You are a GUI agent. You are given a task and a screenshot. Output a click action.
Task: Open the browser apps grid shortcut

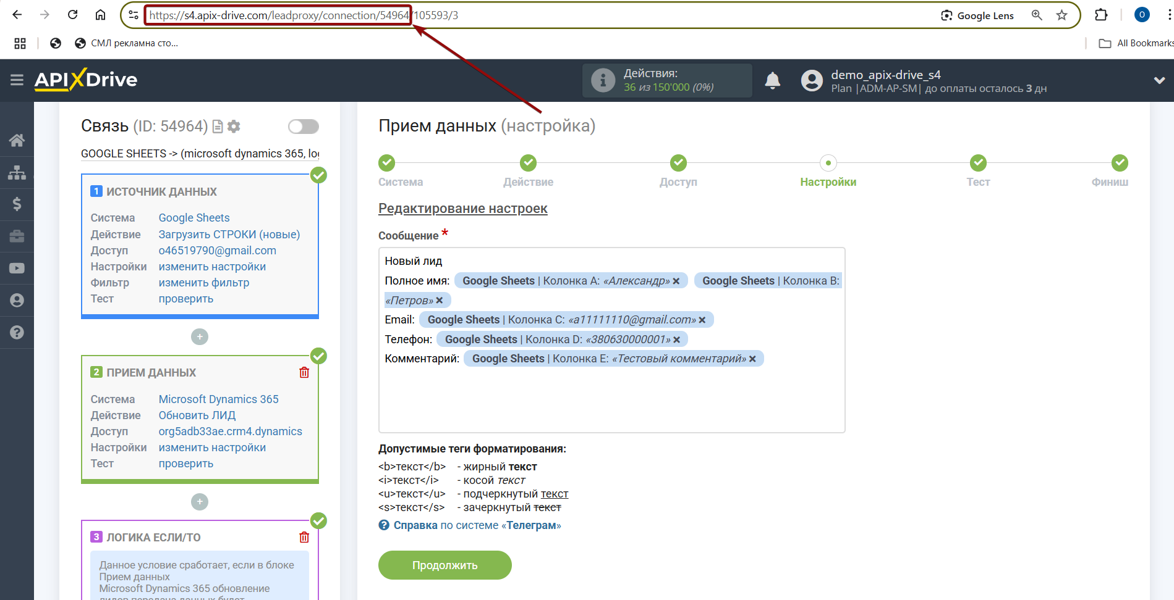pos(20,43)
